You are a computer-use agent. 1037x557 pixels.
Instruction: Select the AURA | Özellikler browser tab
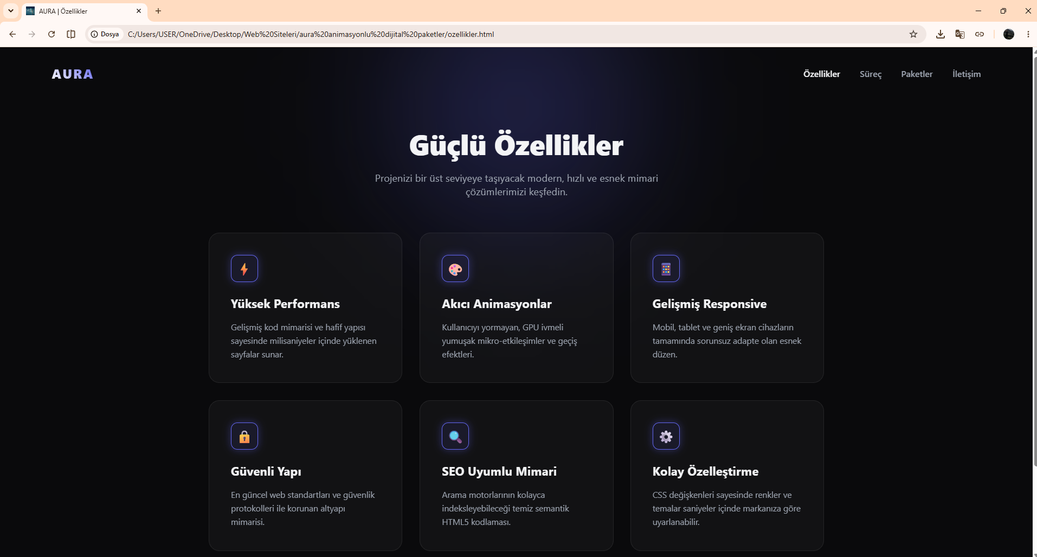click(x=84, y=11)
